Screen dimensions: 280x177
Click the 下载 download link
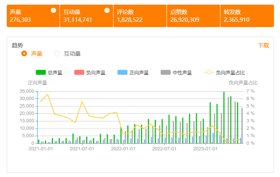[263, 46]
